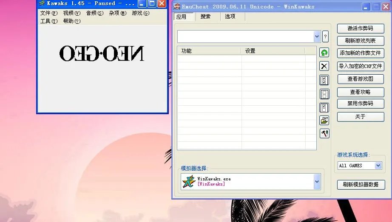Click the mirrored NEO·GEO logo in Kawaks
Screen dimensions: 392x222
point(102,53)
